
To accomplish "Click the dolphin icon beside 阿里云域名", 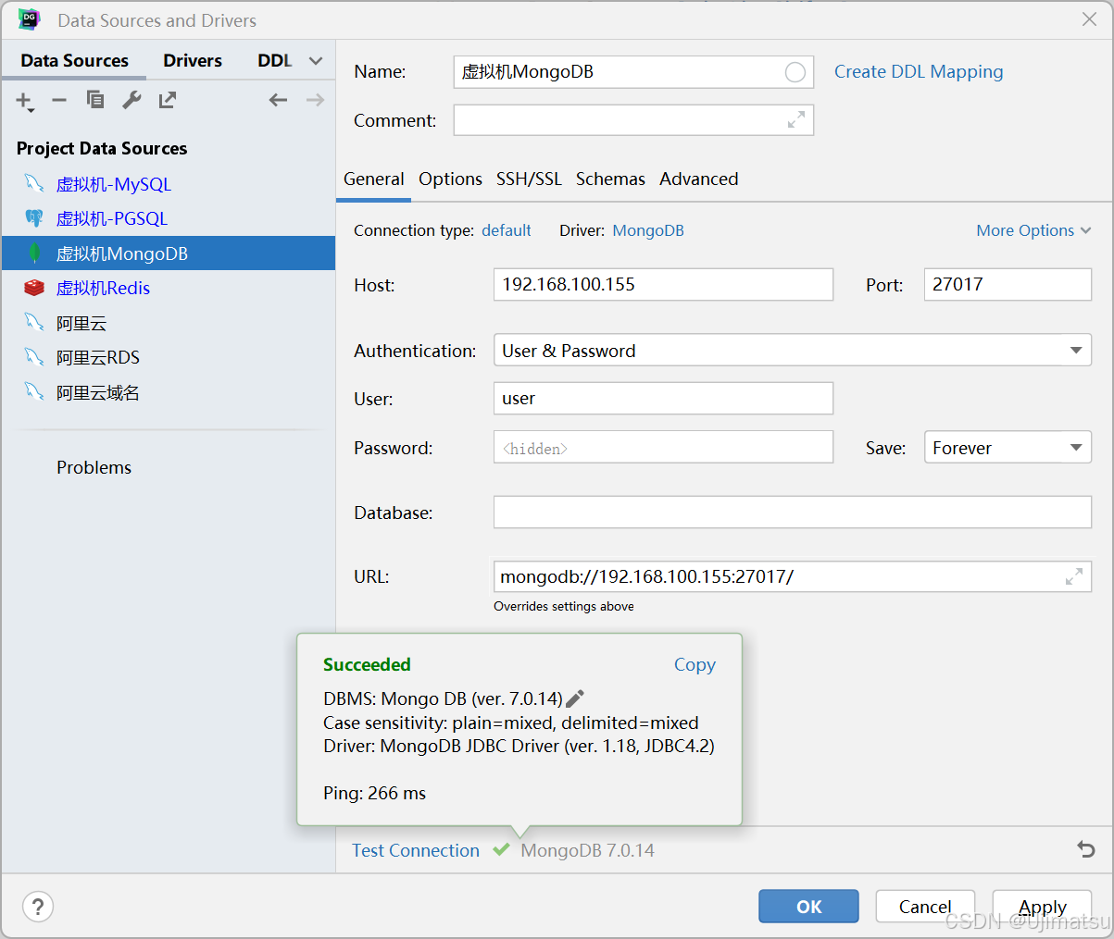I will pyautogui.click(x=34, y=391).
